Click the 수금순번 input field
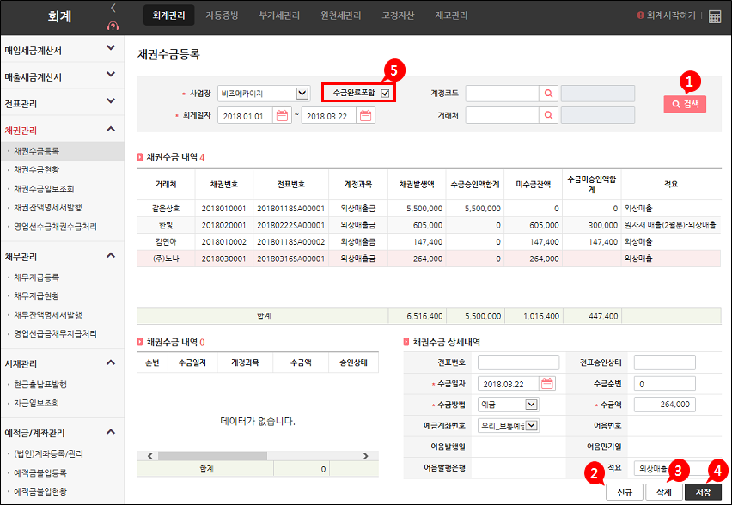Viewport: 732px width, 505px height. pos(664,384)
